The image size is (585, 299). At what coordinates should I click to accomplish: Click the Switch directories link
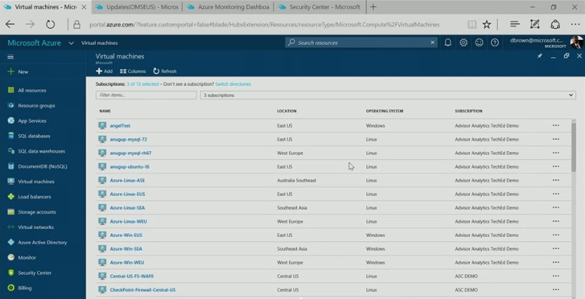click(x=233, y=84)
